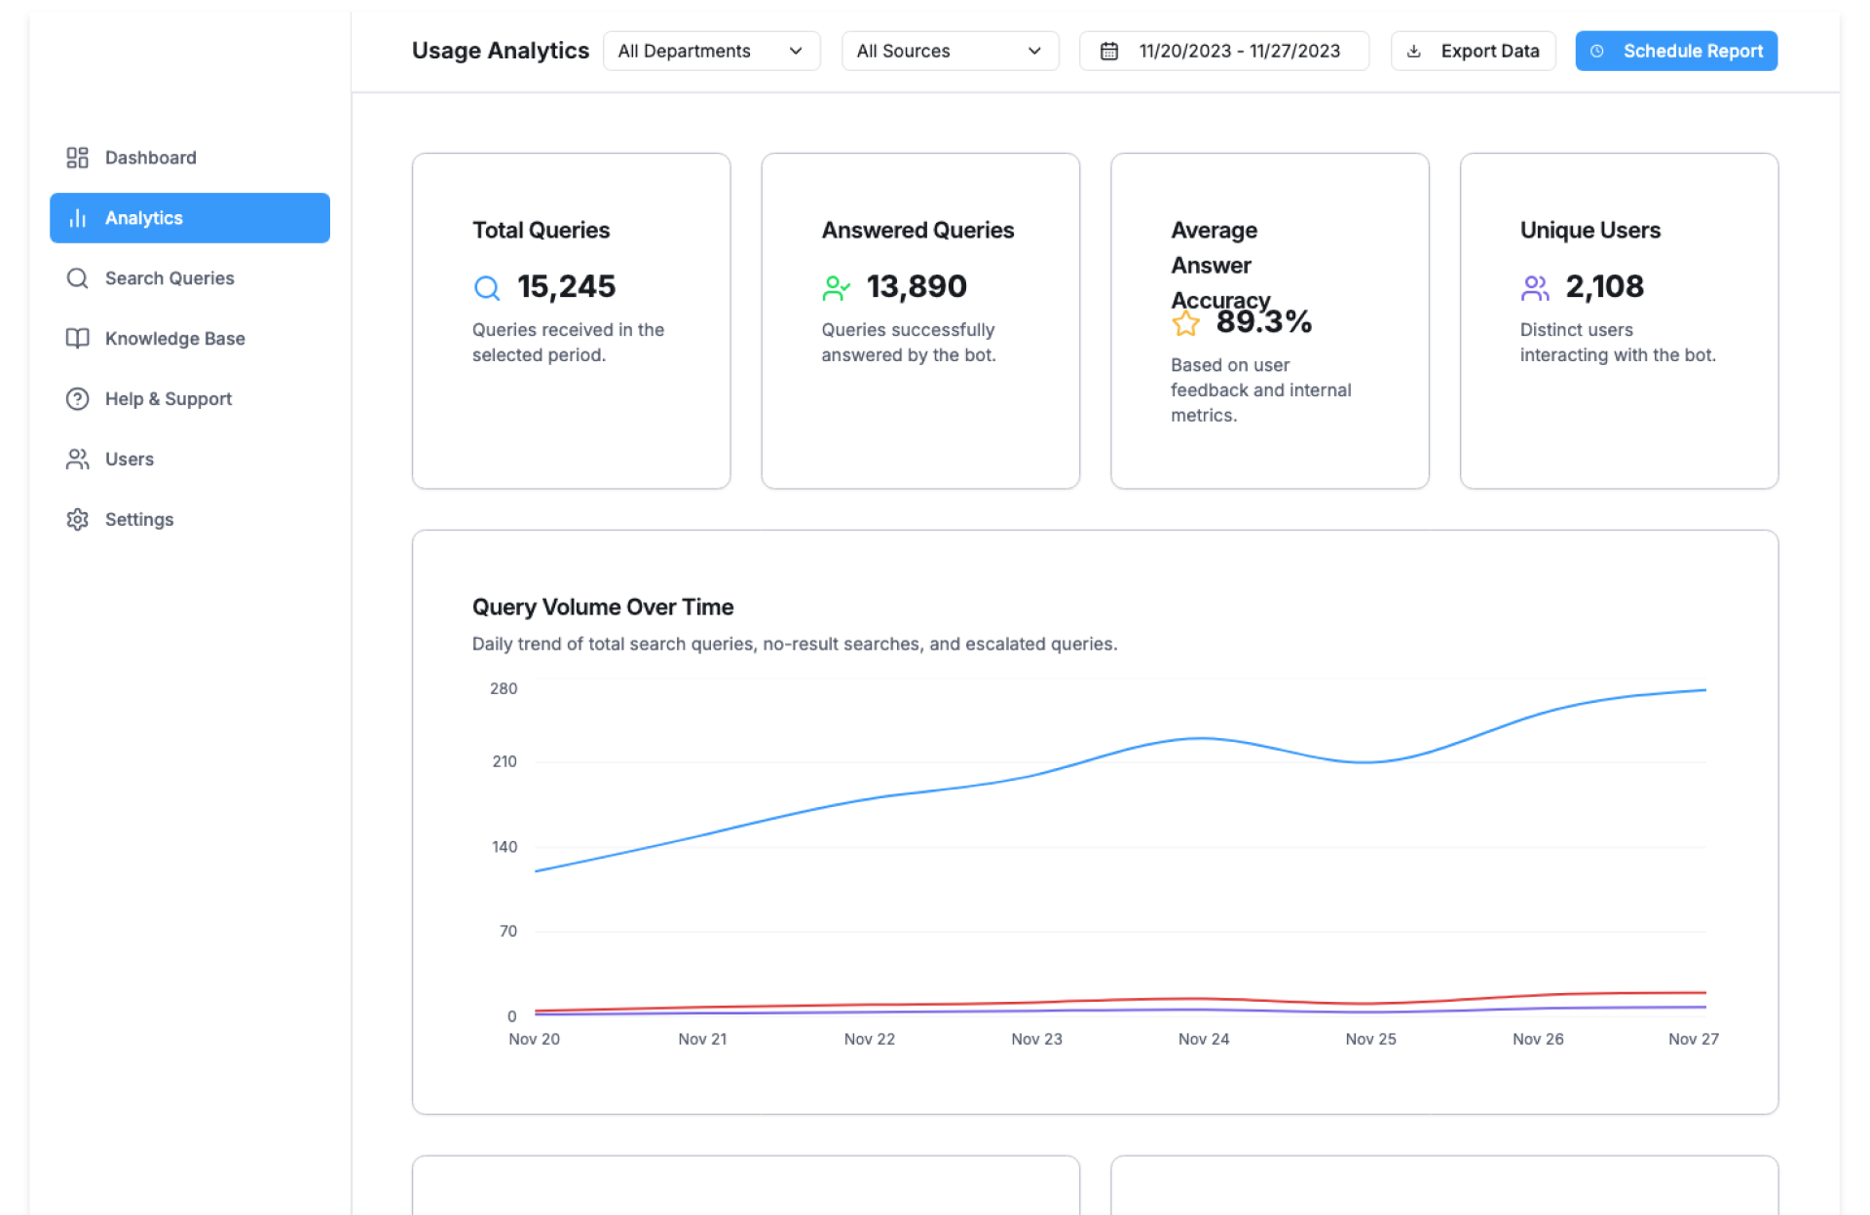This screenshot has height=1215, width=1870.
Task: Click the Knowledge Base book icon
Action: [77, 339]
